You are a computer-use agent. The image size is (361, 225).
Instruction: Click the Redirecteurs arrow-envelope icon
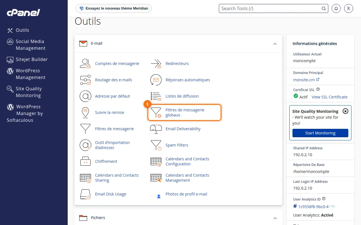[156, 64]
